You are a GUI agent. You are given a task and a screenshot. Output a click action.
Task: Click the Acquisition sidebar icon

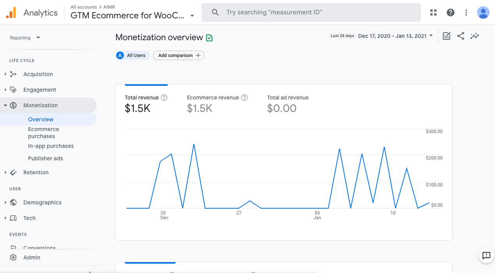(13, 74)
